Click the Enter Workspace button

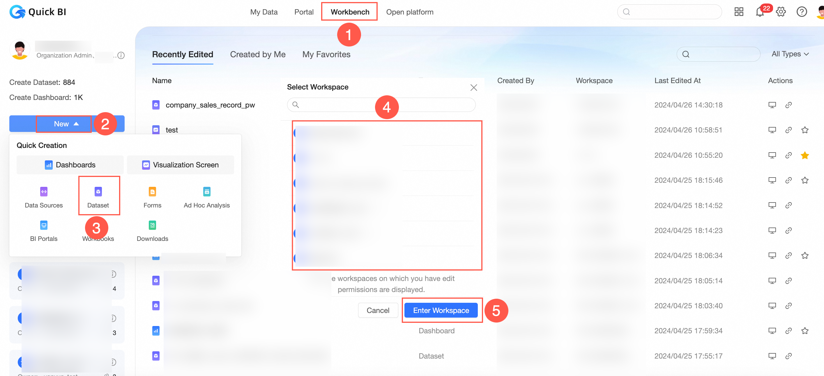point(441,310)
